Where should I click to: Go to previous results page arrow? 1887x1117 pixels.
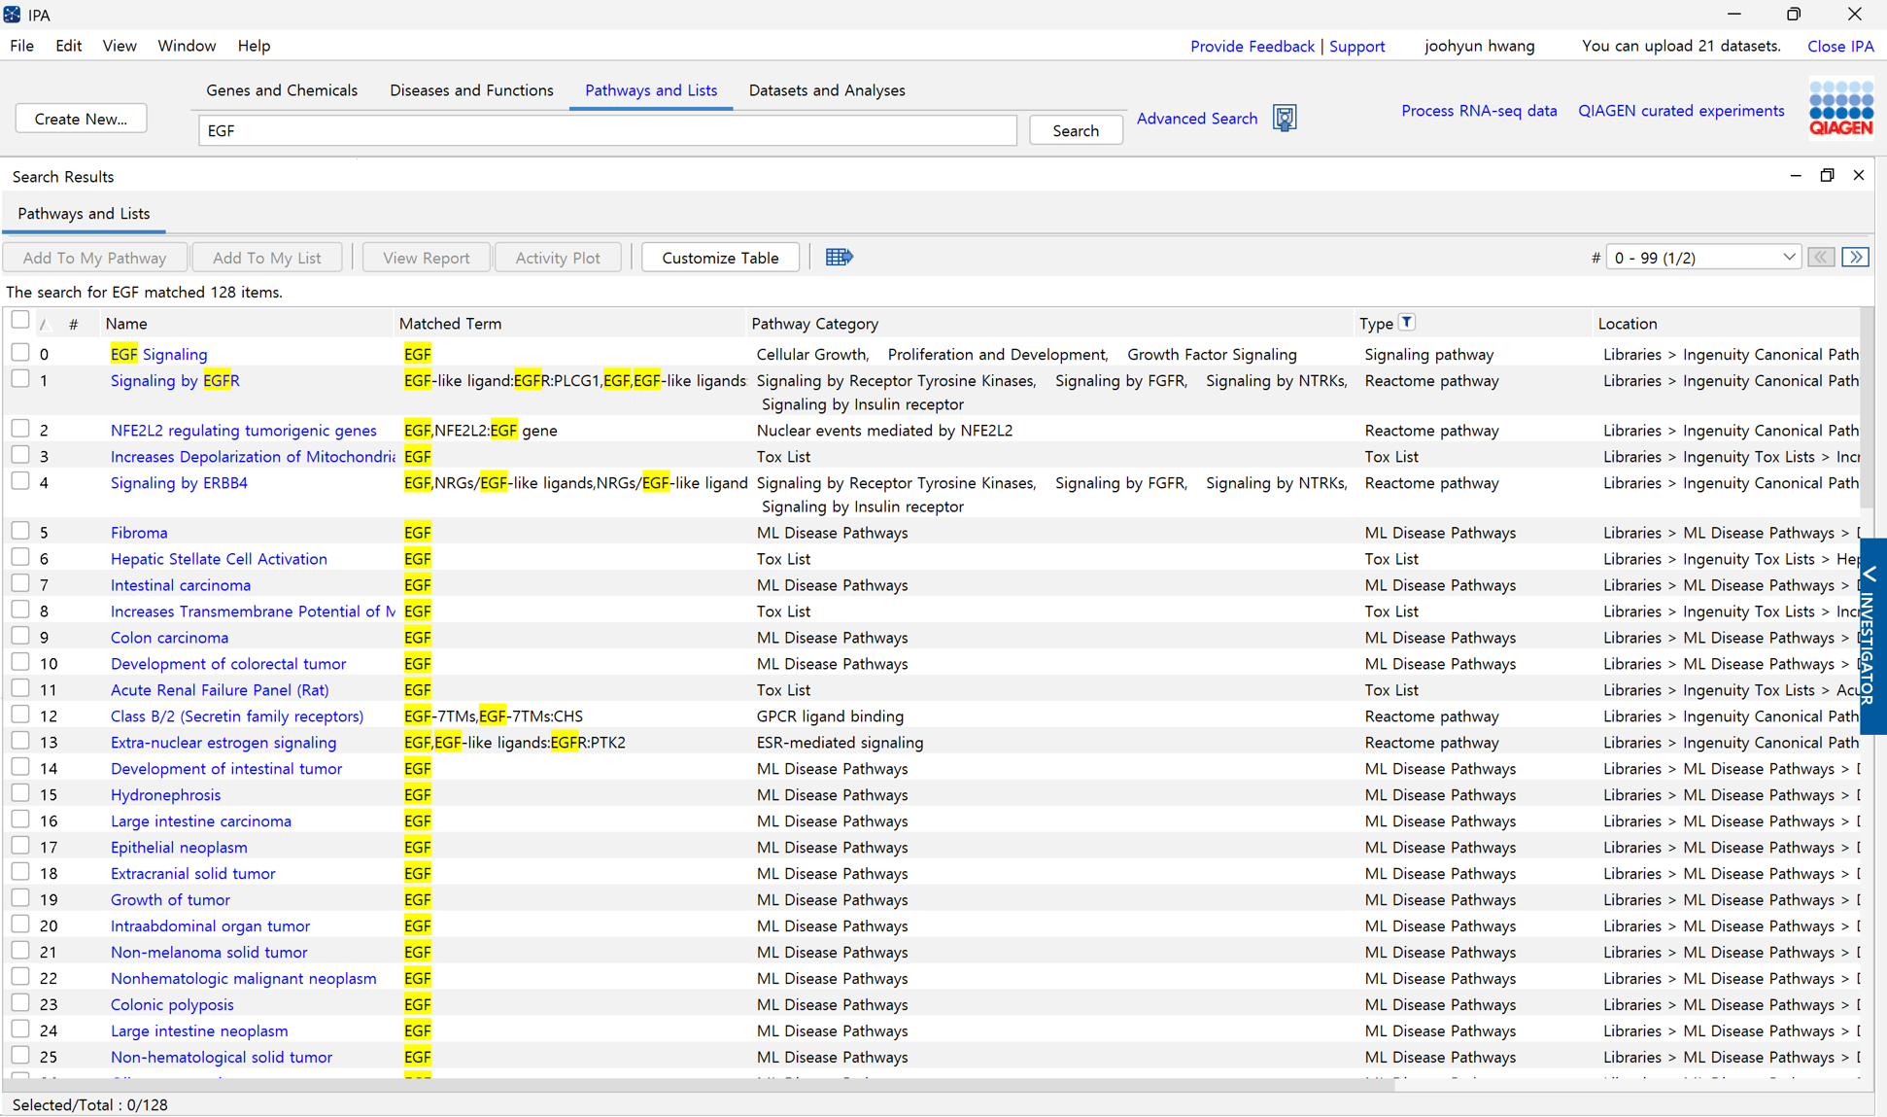click(1821, 258)
